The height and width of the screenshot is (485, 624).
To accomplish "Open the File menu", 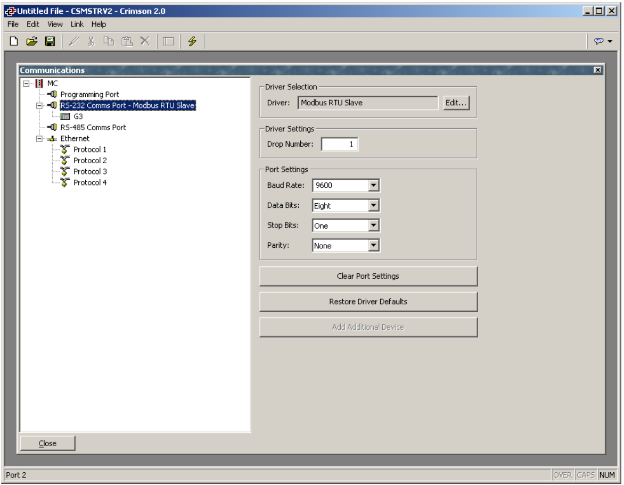I will click(13, 24).
